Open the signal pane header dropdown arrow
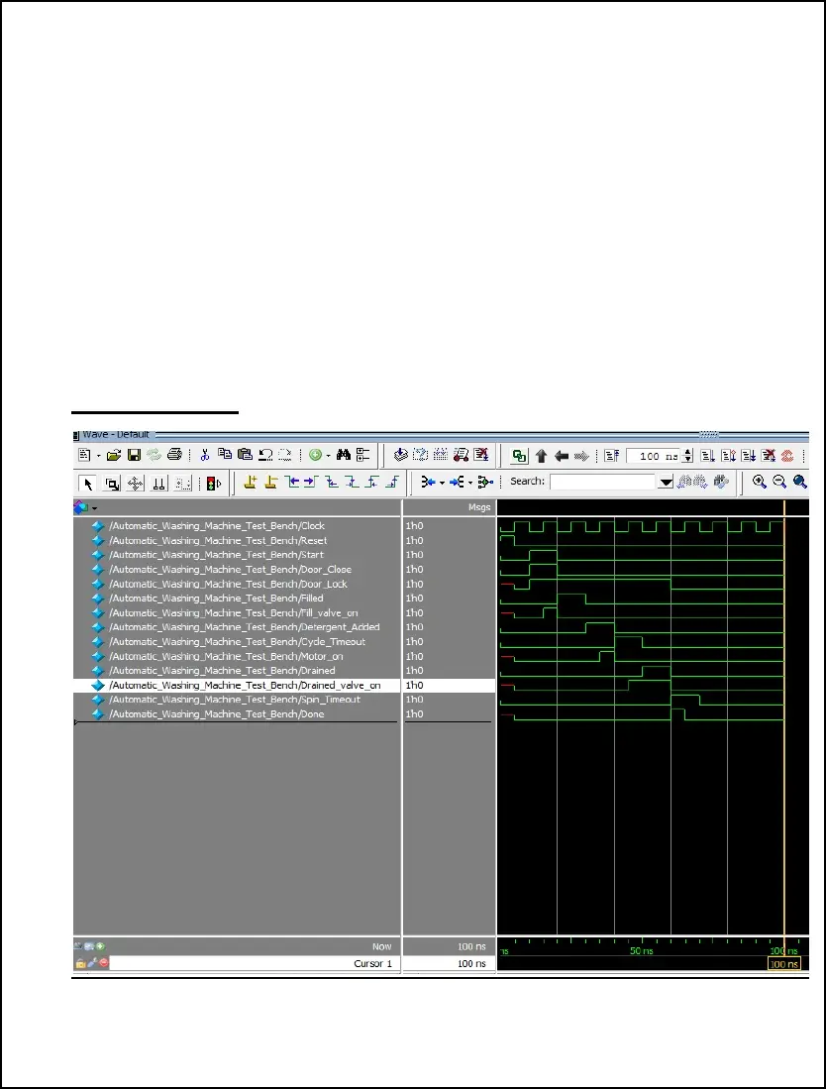826x1089 pixels. (x=94, y=507)
